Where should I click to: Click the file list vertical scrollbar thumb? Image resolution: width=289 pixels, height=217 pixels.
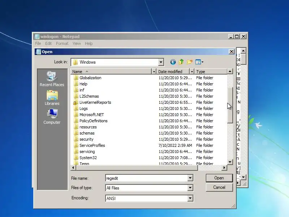[x=230, y=105]
